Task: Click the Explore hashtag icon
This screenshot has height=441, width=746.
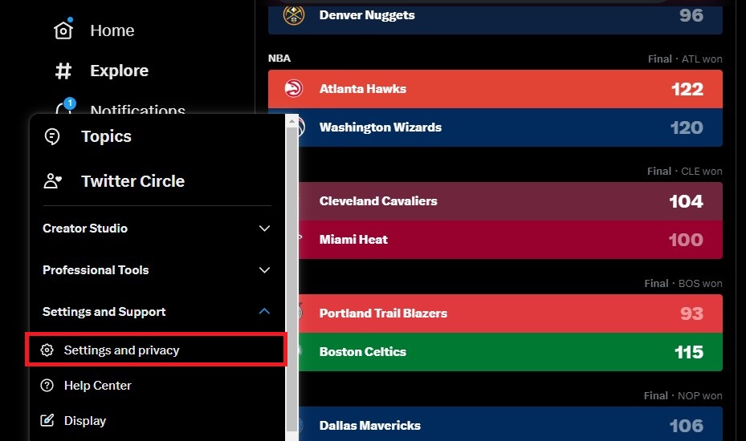Action: (x=63, y=71)
